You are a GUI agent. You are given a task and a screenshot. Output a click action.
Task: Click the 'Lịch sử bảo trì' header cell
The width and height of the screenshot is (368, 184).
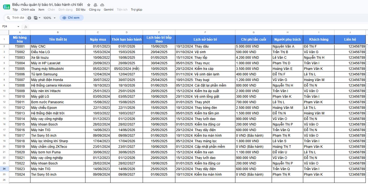205,39
